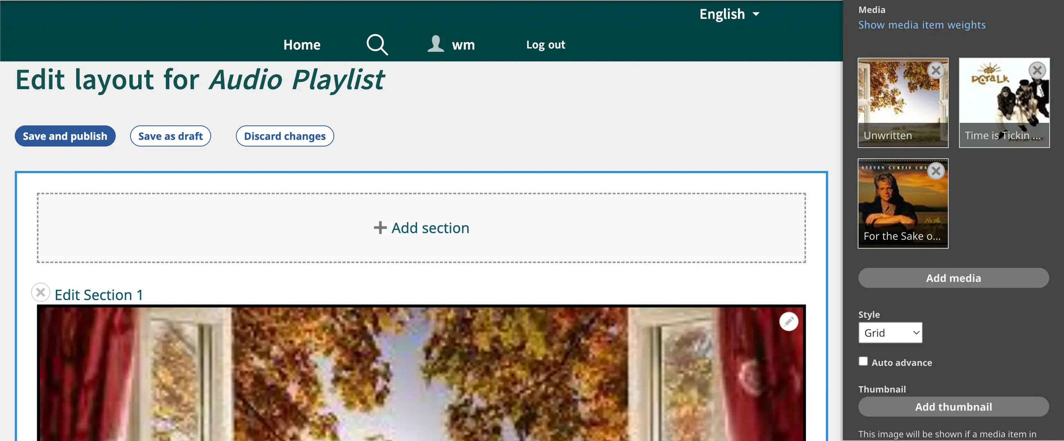Click the remove Section 1 X icon
Viewport: 1064px width, 441px height.
(41, 293)
